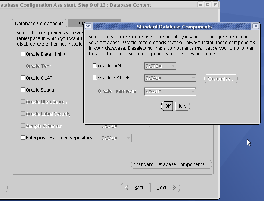Enable the Oracle XML DB checkbox
264x201 pixels.
click(x=95, y=77)
